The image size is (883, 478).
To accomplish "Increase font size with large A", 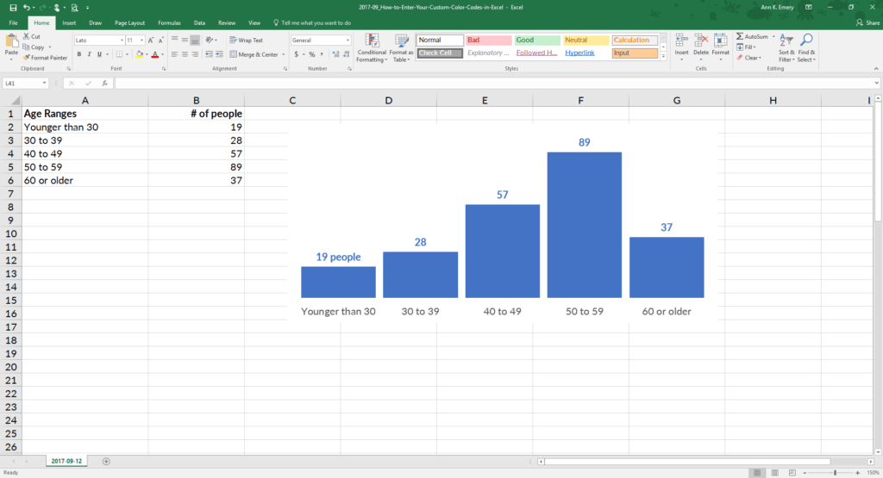I will coord(151,40).
